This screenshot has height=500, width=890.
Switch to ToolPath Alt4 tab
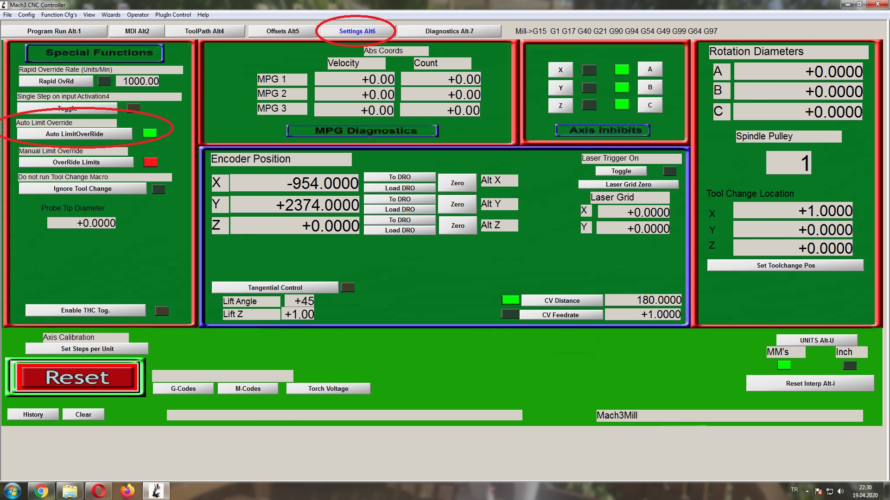[x=204, y=31]
